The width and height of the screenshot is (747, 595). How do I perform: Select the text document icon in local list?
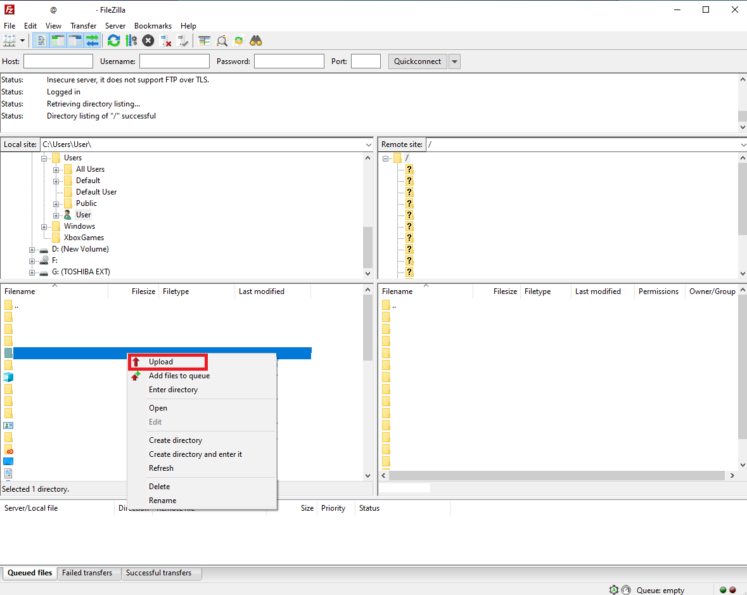point(8,473)
